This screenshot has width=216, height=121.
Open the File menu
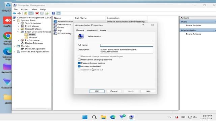tap(16, 9)
